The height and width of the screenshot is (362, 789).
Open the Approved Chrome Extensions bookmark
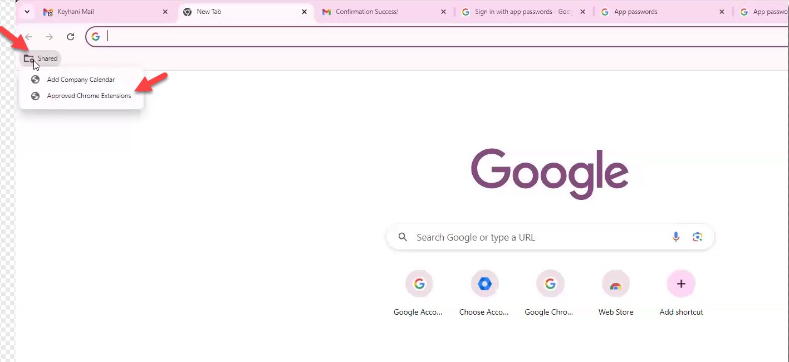81,96
